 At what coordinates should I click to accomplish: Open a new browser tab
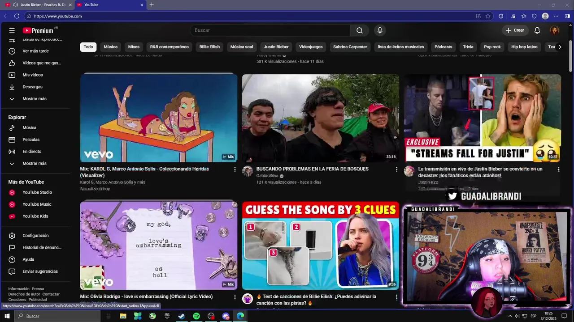pyautogui.click(x=152, y=5)
